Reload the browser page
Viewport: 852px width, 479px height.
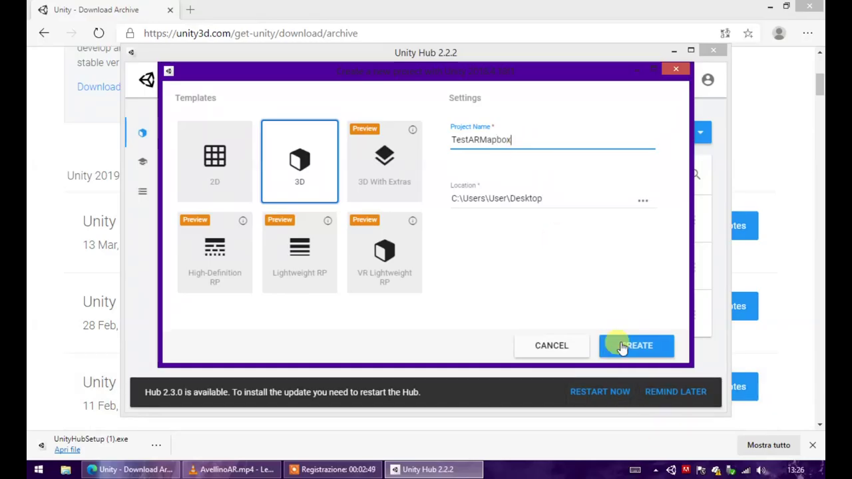99,33
